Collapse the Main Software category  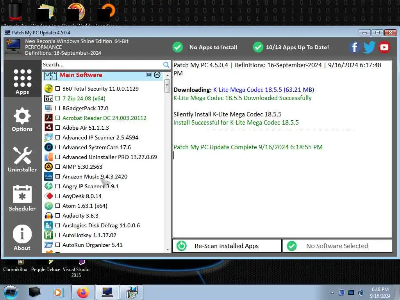pos(157,75)
